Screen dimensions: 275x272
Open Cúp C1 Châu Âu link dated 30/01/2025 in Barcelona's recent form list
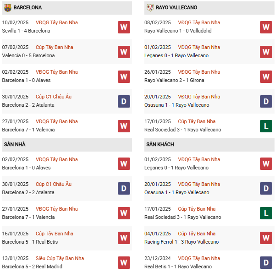(53, 97)
